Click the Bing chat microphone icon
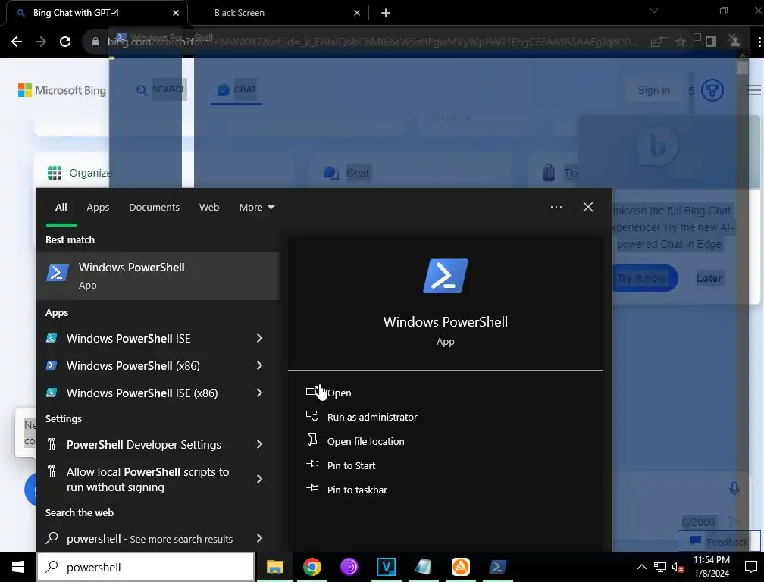 point(734,488)
